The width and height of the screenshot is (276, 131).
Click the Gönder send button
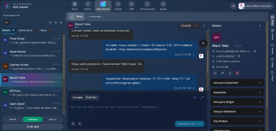click(x=189, y=124)
